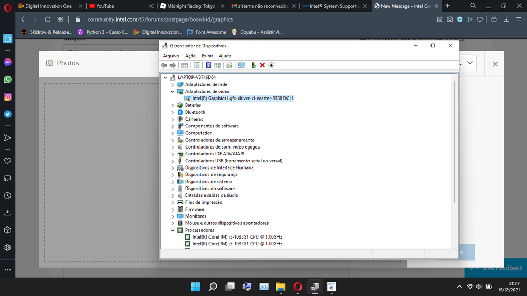Viewport: 527px width, 296px height.
Task: Open the Properties toolbar icon in Device Manager
Action: pyautogui.click(x=197, y=65)
